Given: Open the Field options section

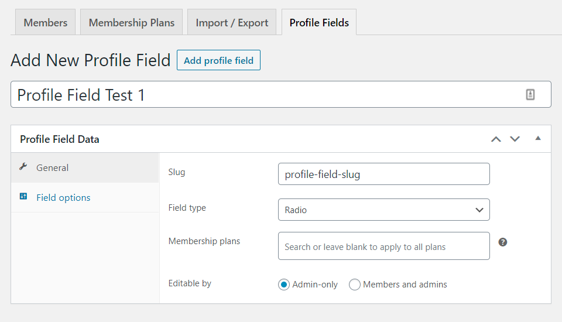Looking at the screenshot, I should coord(63,198).
